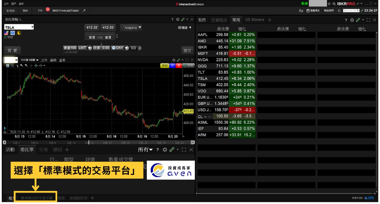Click the yellow moon overnight icon

coord(19,33)
